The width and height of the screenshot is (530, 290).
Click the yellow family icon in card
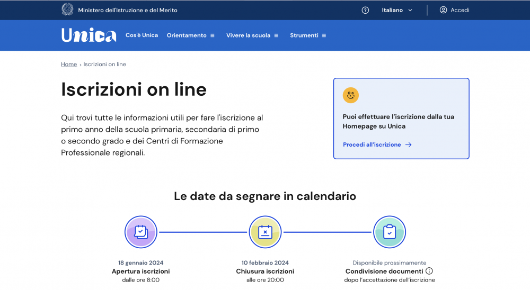coord(350,95)
